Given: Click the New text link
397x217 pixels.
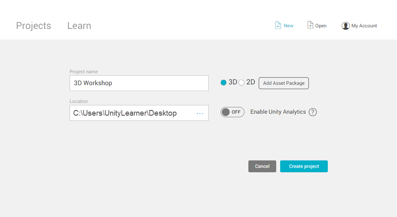Looking at the screenshot, I should (x=289, y=26).
